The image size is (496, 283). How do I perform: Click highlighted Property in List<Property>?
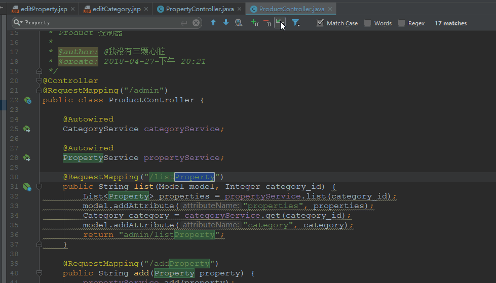[x=128, y=196]
